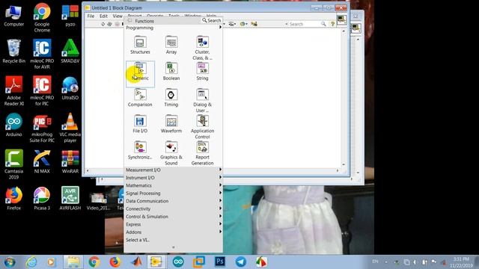This screenshot has width=479, height=269.
Task: Open the File menu
Action: (x=91, y=16)
